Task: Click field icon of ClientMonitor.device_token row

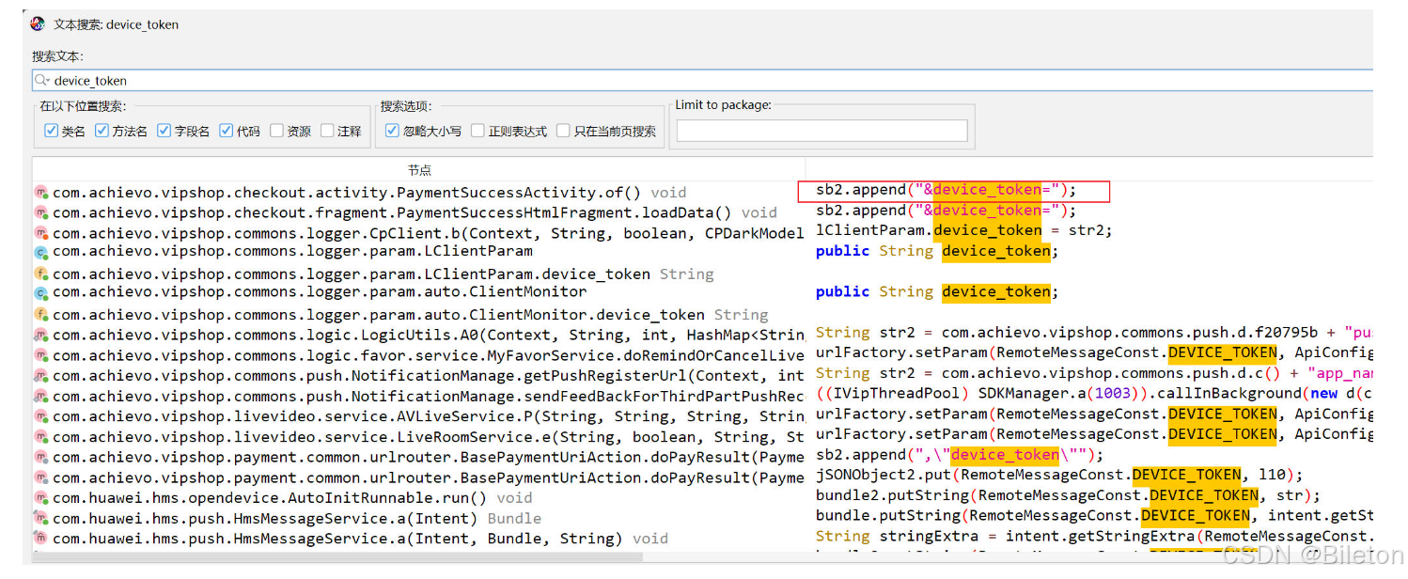Action: pyautogui.click(x=41, y=315)
